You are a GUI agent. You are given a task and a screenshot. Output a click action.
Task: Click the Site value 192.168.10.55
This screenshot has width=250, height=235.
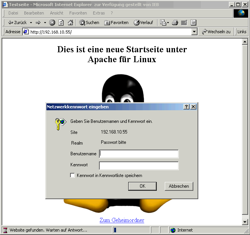point(114,132)
